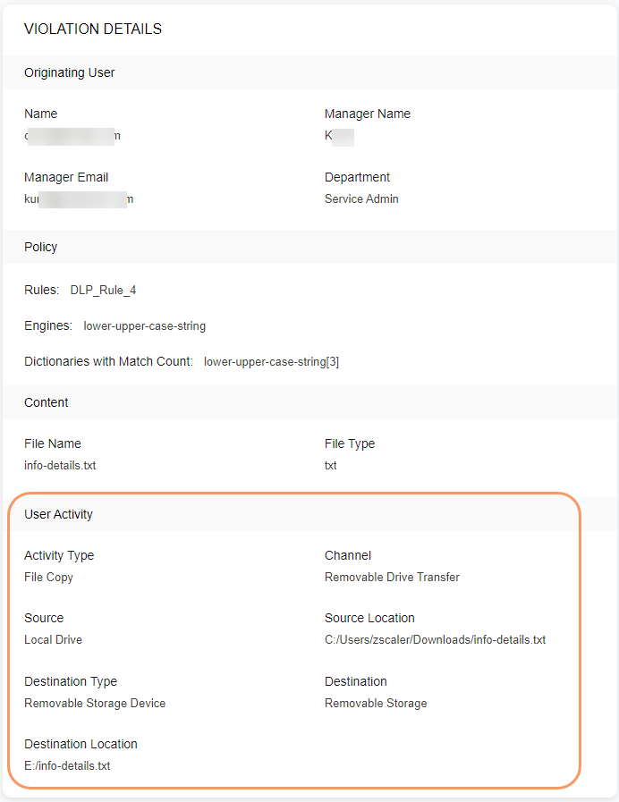Click the DLP_Rule_4 rule link
The width and height of the screenshot is (619, 802).
coord(102,290)
